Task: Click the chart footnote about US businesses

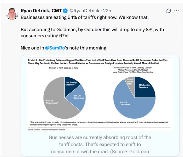Action: coord(99,123)
